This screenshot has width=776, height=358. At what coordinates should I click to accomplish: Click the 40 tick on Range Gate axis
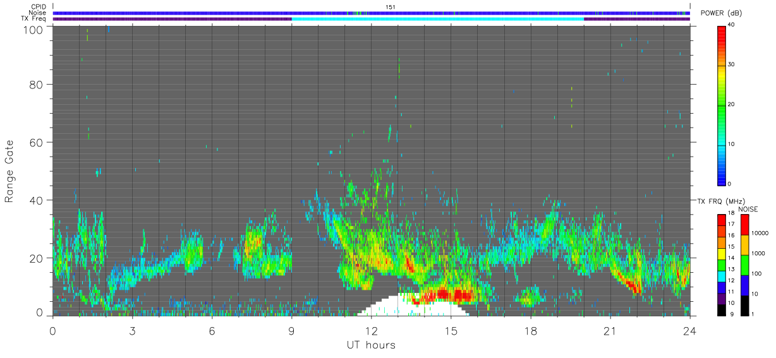coord(37,200)
